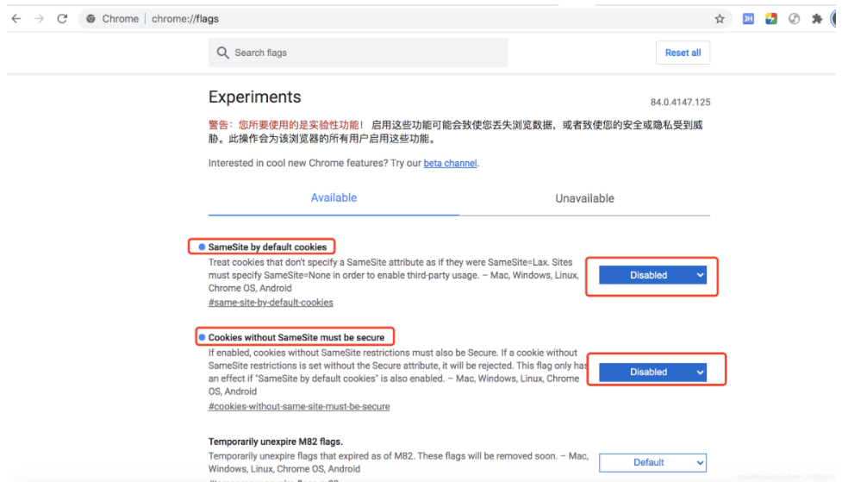Viewport: 842px width, 482px height.
Task: Click the Experiments heading
Action: [x=254, y=97]
